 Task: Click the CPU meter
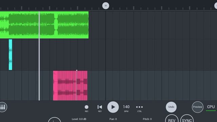point(211,108)
